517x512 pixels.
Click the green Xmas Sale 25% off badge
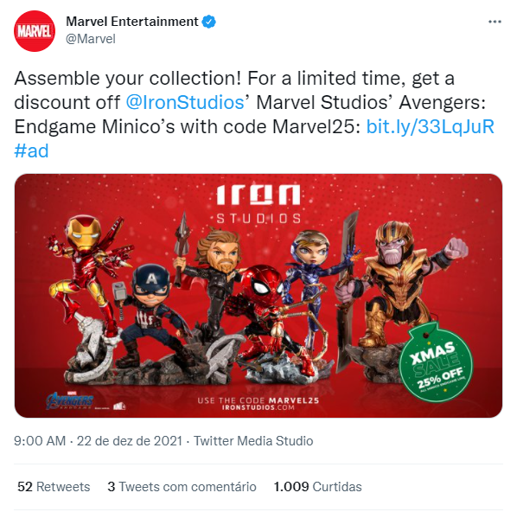[x=436, y=363]
